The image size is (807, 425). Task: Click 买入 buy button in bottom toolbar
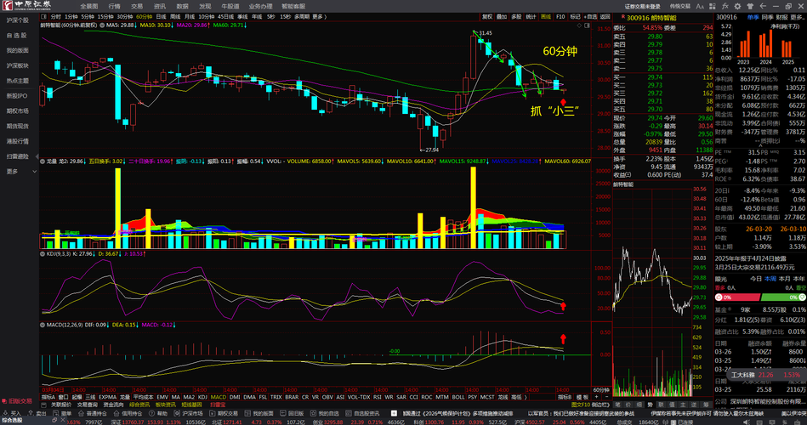[13, 413]
